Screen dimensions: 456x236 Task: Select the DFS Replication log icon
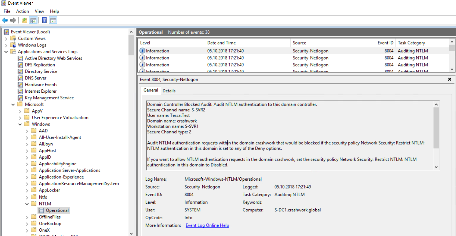(20, 65)
